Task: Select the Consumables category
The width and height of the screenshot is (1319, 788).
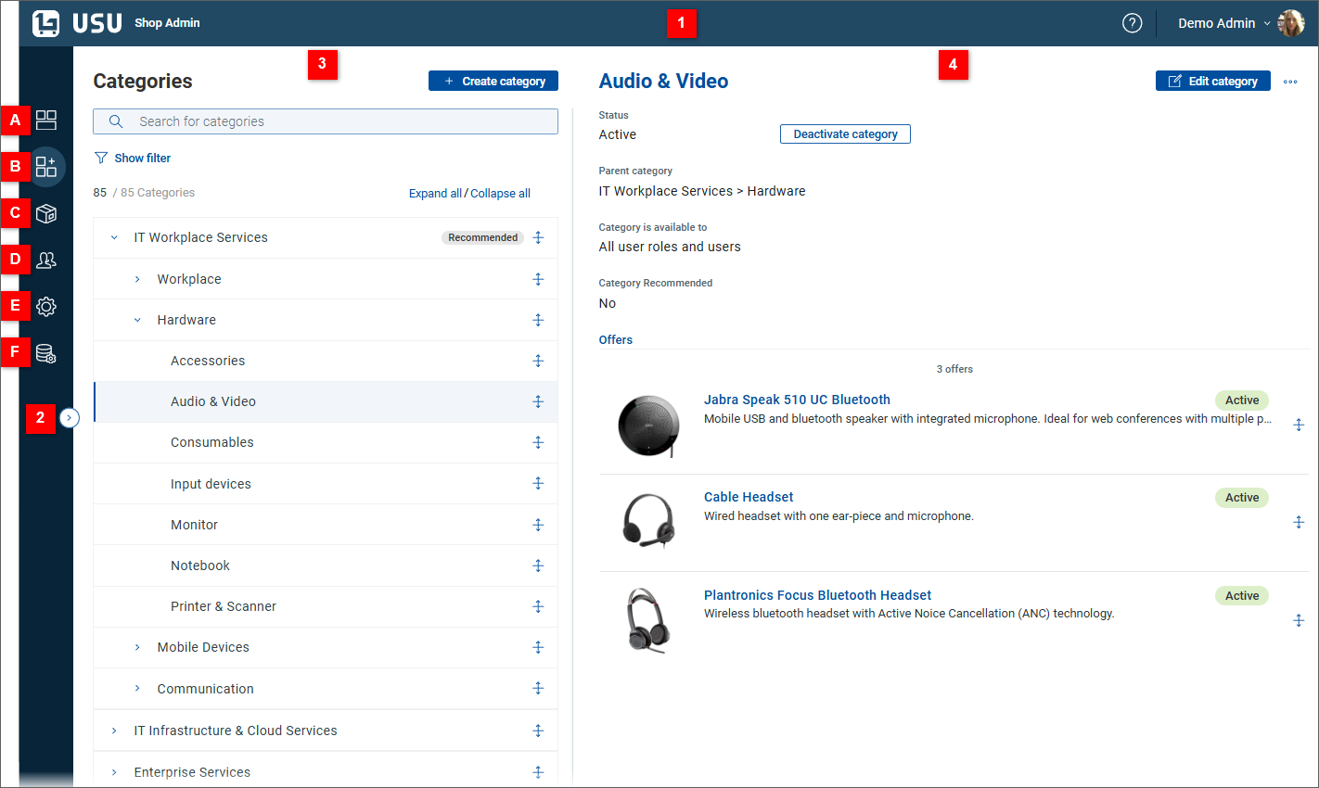Action: [211, 442]
